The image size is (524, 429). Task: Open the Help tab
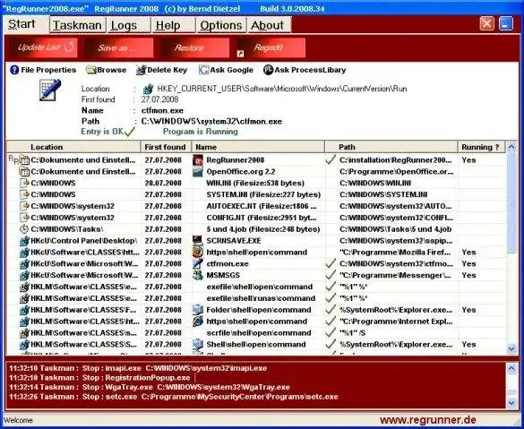[174, 25]
